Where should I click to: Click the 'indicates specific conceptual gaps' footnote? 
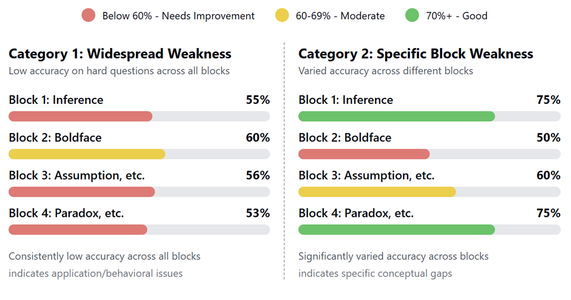tap(375, 273)
